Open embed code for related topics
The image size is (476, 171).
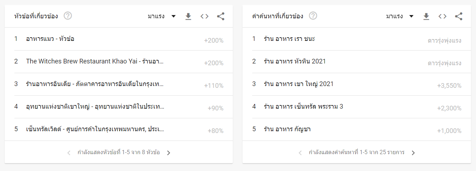204,16
